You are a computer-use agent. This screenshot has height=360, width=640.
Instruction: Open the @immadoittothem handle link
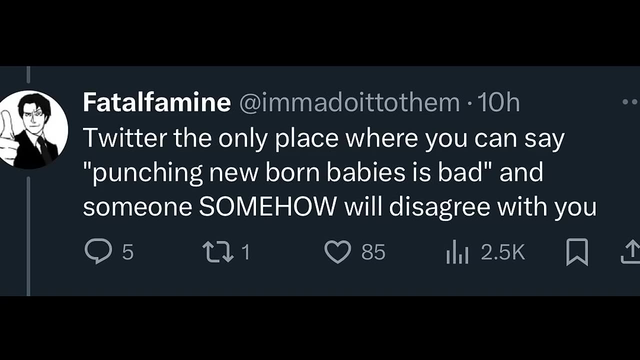pyautogui.click(x=349, y=103)
